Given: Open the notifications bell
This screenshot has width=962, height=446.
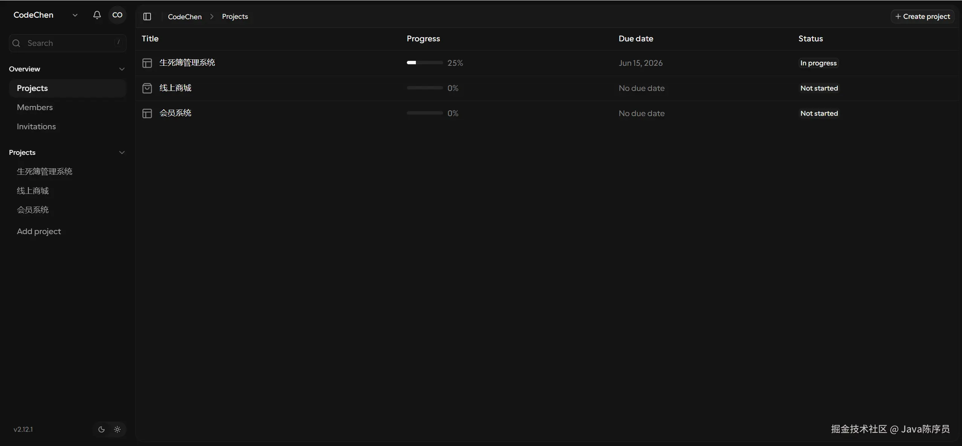Looking at the screenshot, I should pos(97,15).
